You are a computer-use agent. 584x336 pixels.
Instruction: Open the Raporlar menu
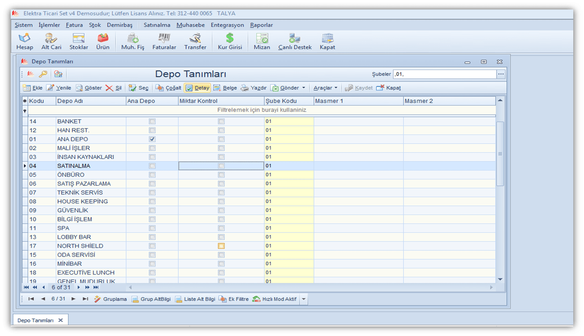pyautogui.click(x=261, y=25)
